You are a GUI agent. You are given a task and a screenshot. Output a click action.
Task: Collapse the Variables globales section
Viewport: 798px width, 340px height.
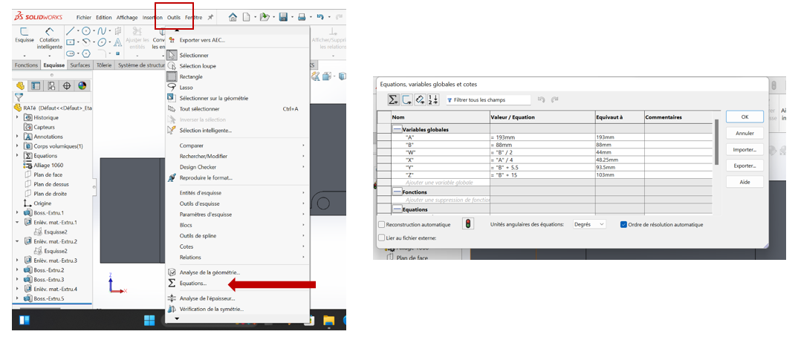coord(398,129)
